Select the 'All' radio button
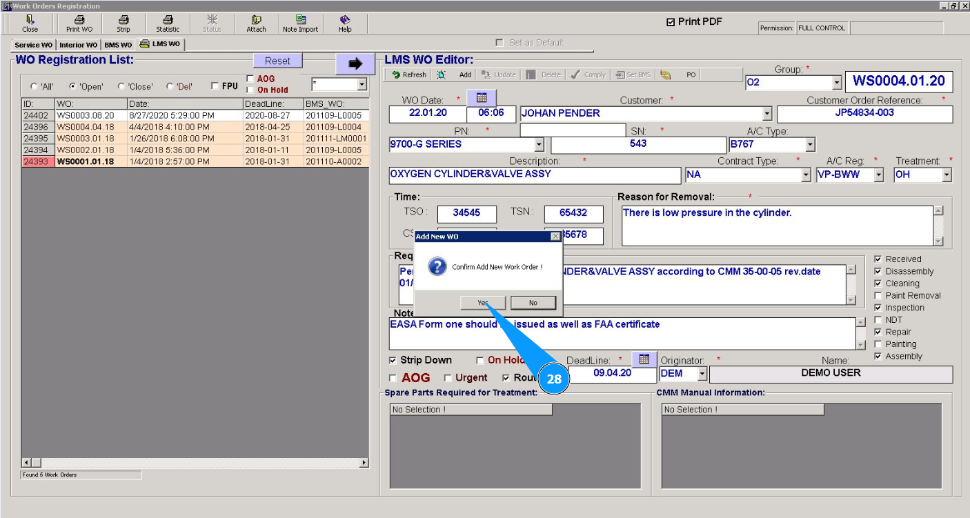 (x=34, y=87)
